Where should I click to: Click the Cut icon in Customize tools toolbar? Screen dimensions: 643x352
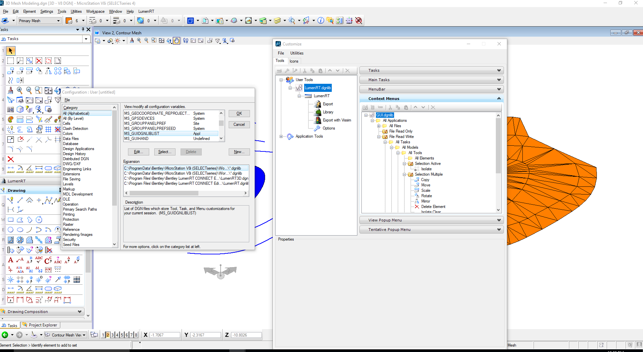pos(304,71)
